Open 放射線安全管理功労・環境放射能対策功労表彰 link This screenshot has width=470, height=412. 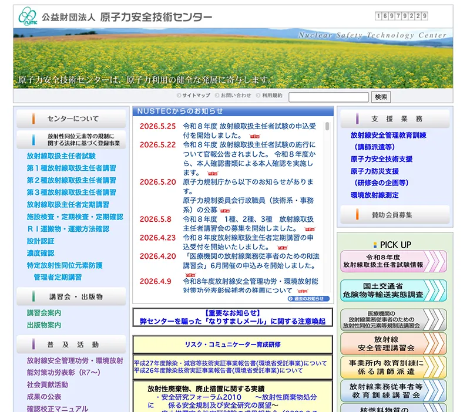click(x=75, y=366)
